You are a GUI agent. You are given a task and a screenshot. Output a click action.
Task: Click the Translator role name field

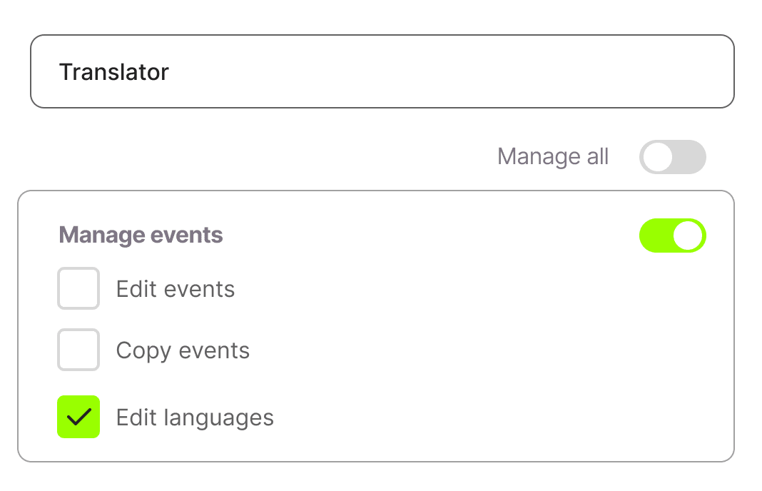tap(382, 72)
